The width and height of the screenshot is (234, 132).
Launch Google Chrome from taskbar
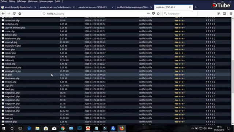[x=63, y=128]
